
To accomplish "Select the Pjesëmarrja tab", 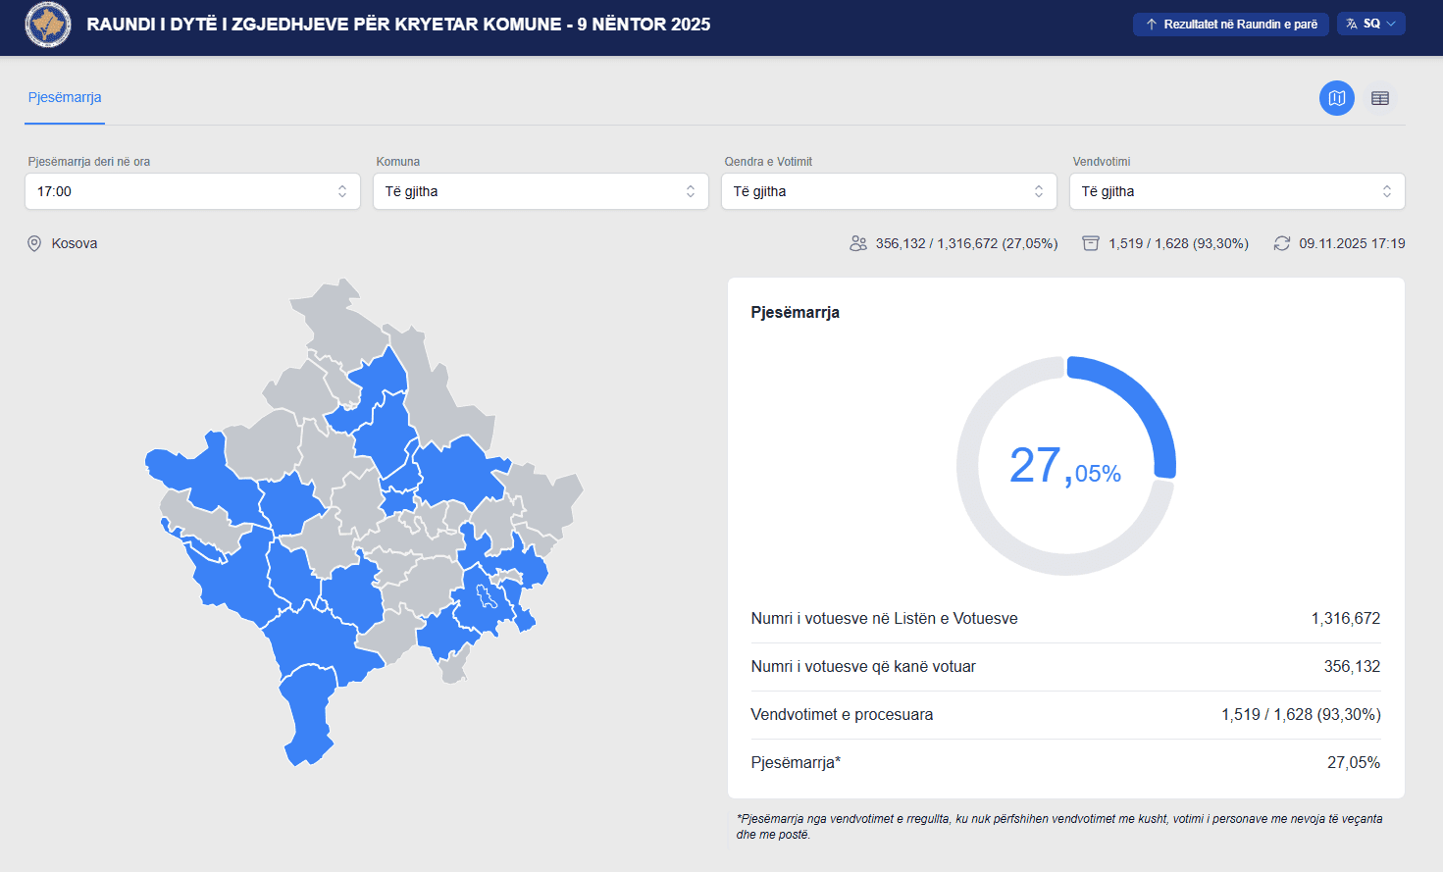I will coord(65,97).
